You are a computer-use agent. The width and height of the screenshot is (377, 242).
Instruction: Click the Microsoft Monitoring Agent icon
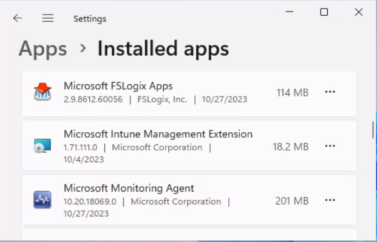pyautogui.click(x=42, y=200)
